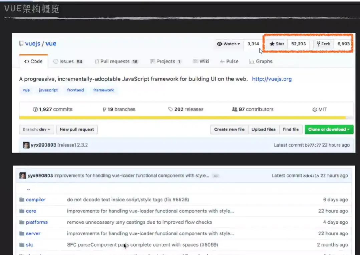View the 1,927 commits history
The image size is (360, 255).
pyautogui.click(x=53, y=109)
